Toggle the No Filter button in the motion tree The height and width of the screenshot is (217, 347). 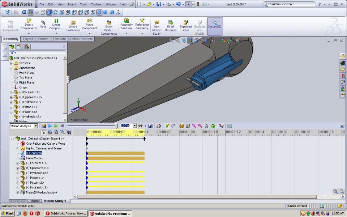point(44,132)
